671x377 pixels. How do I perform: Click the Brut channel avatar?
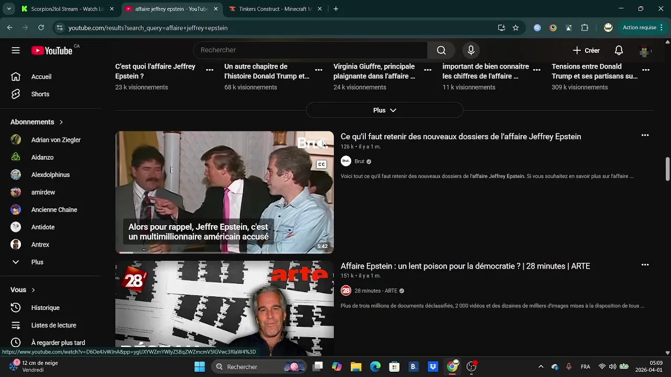coord(346,161)
